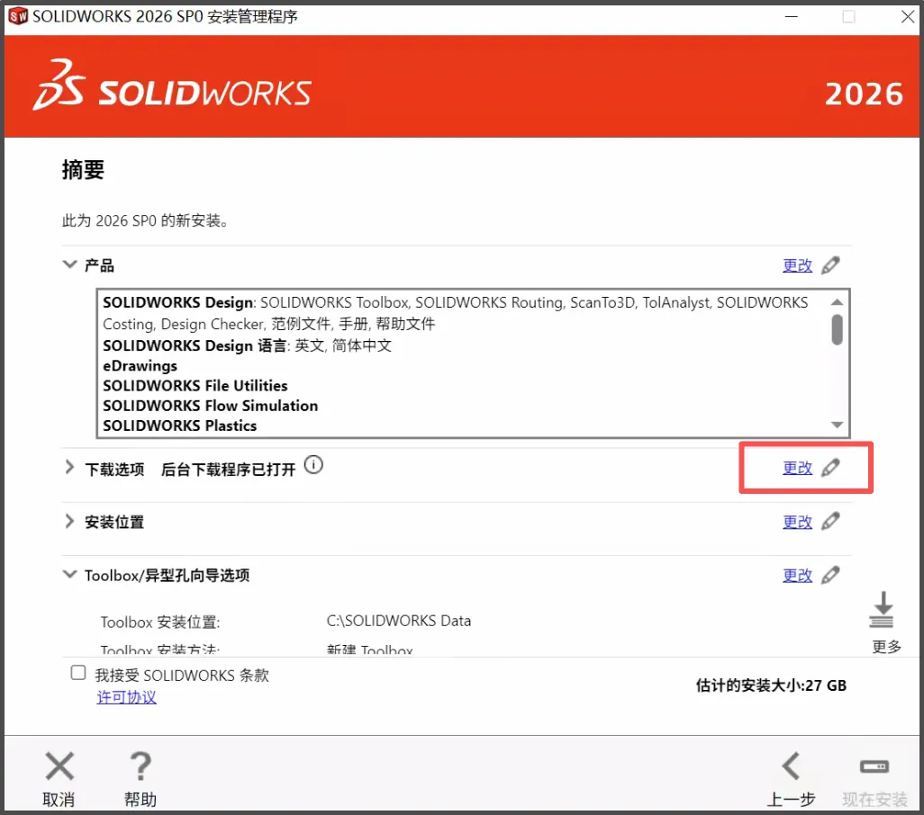Click the 3DS SOLIDWORKS logo in banner
The height and width of the screenshot is (815, 924).
coord(172,85)
